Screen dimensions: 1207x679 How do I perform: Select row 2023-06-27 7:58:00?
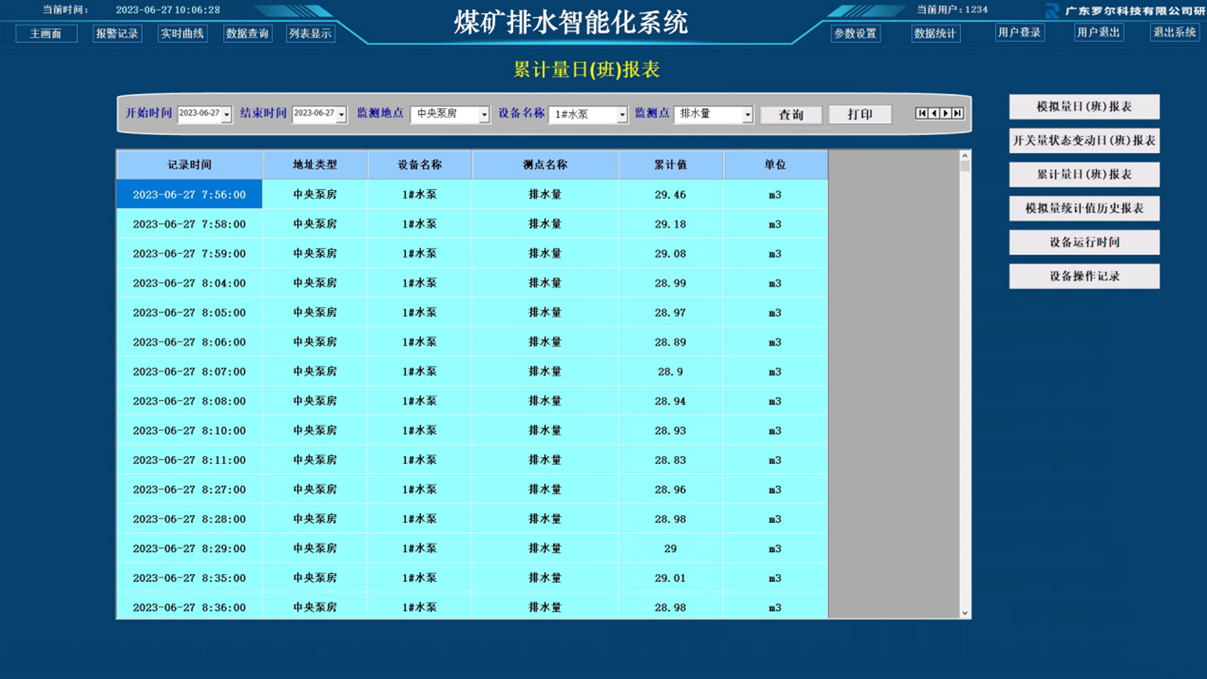[472, 224]
